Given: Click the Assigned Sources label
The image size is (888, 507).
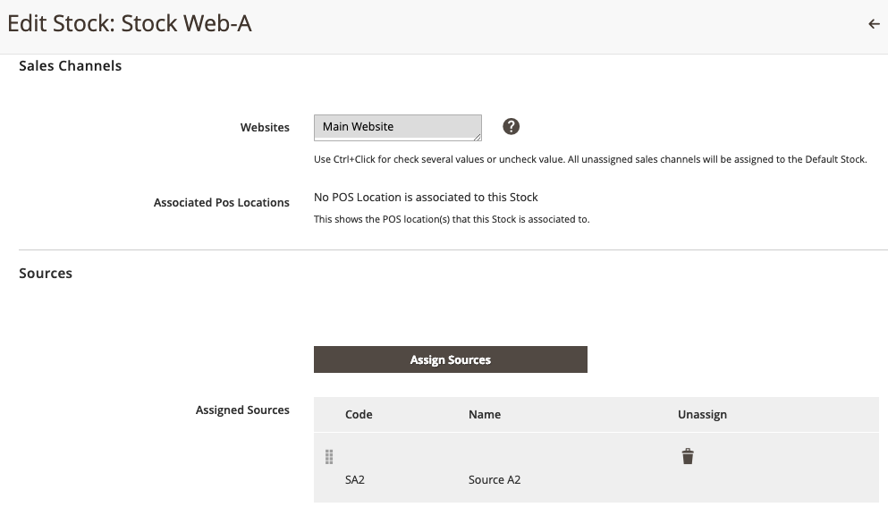Looking at the screenshot, I should click(242, 410).
